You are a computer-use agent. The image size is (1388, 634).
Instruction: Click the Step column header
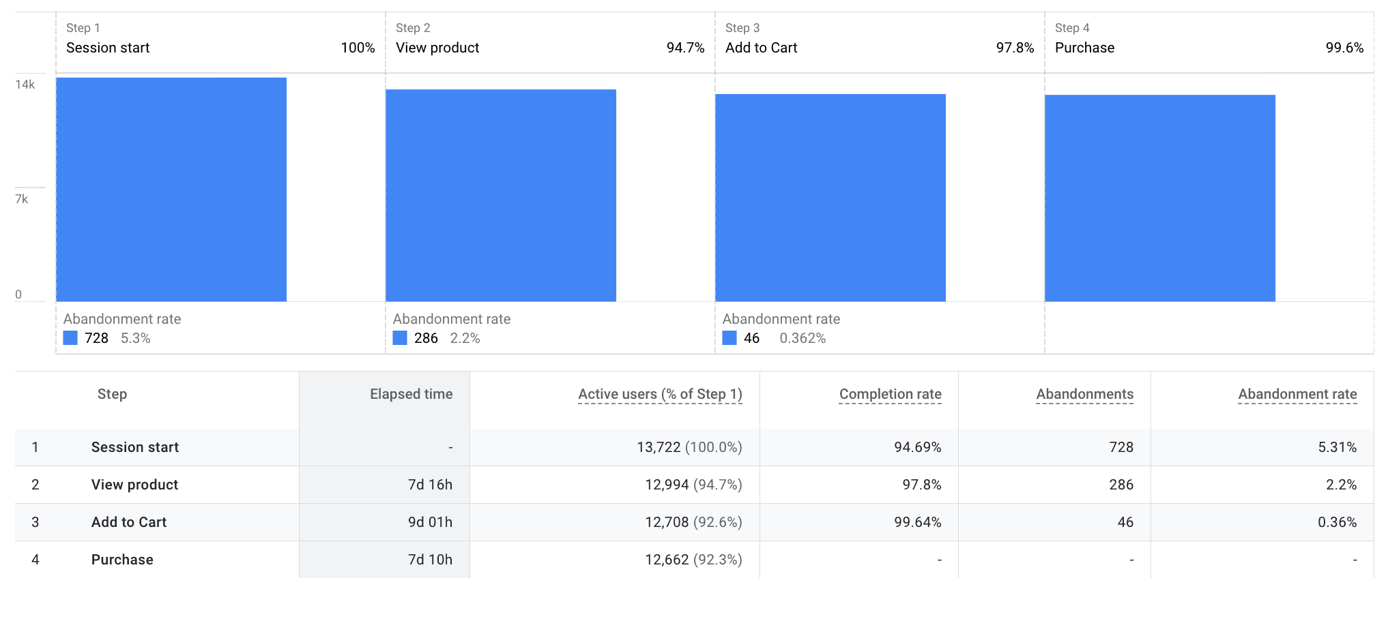pyautogui.click(x=112, y=394)
